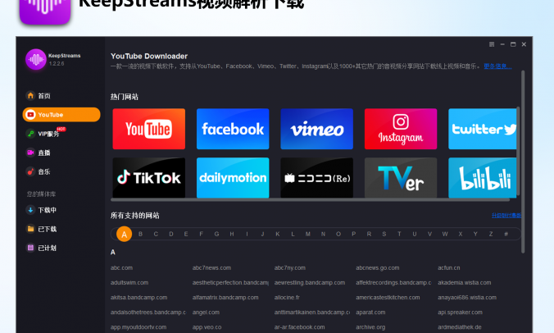Select the # symbol in alphabet filter

506,234
